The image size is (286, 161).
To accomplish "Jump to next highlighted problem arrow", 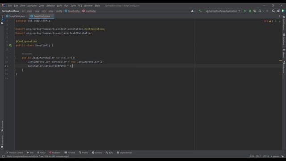I will pos(280,21).
